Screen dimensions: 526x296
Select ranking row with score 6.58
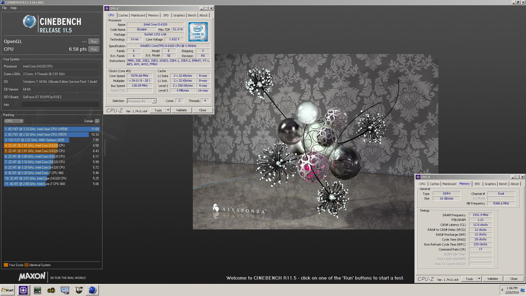coord(52,146)
